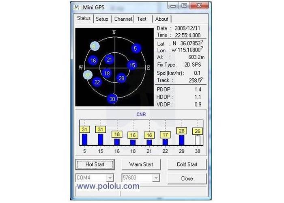Click satellite 16 marker near West
This screenshot has width=284, height=203.
(x=93, y=60)
